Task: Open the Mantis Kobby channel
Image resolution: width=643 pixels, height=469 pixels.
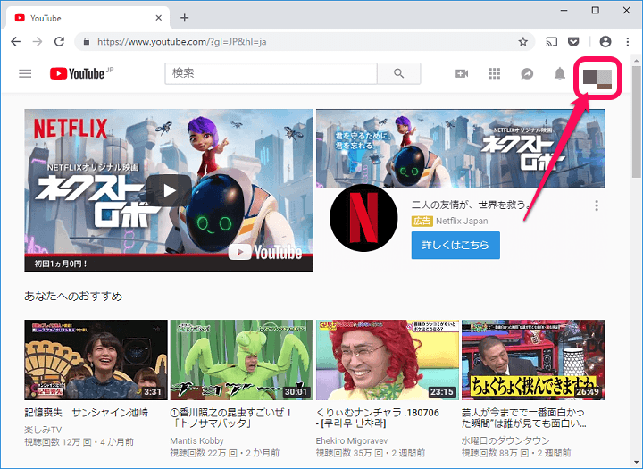Action: (x=196, y=440)
